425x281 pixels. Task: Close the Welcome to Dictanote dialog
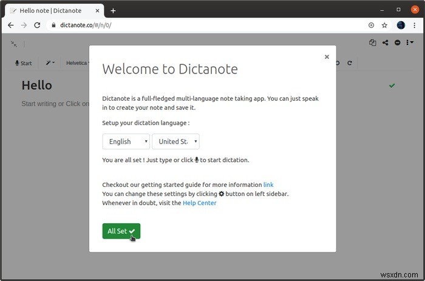click(327, 56)
